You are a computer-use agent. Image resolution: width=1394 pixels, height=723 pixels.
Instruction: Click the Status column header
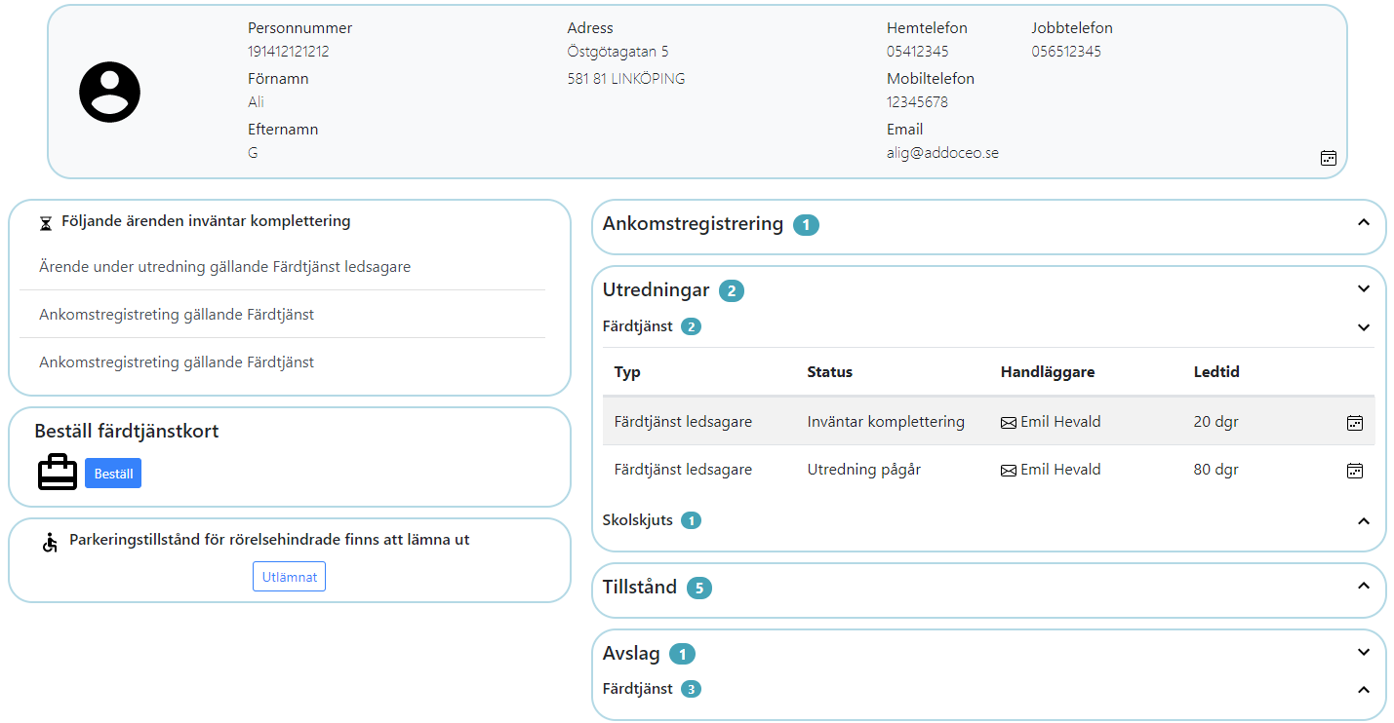830,372
